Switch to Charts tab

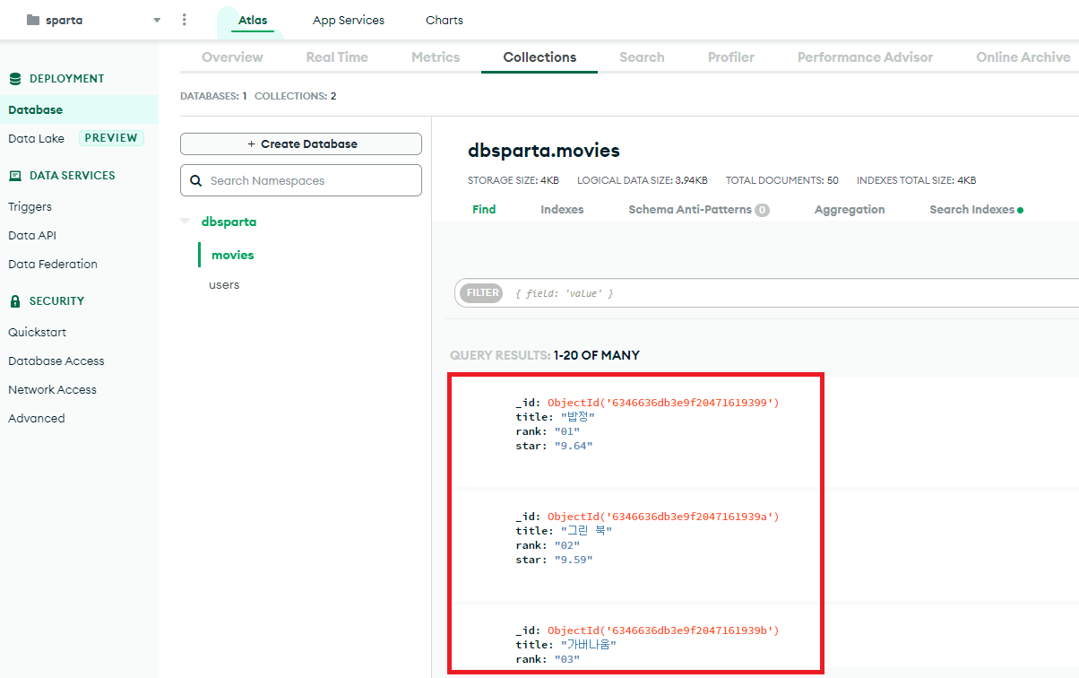(445, 20)
